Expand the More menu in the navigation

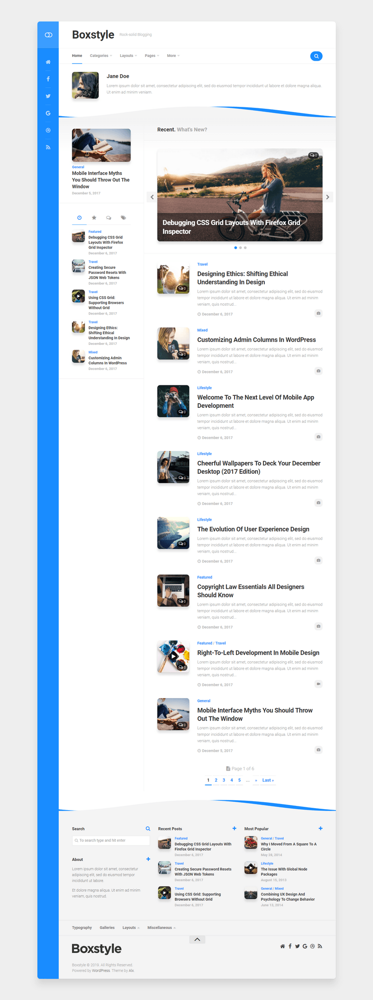pyautogui.click(x=173, y=56)
